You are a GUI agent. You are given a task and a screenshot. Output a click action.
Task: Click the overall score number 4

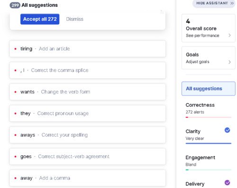coord(188,21)
